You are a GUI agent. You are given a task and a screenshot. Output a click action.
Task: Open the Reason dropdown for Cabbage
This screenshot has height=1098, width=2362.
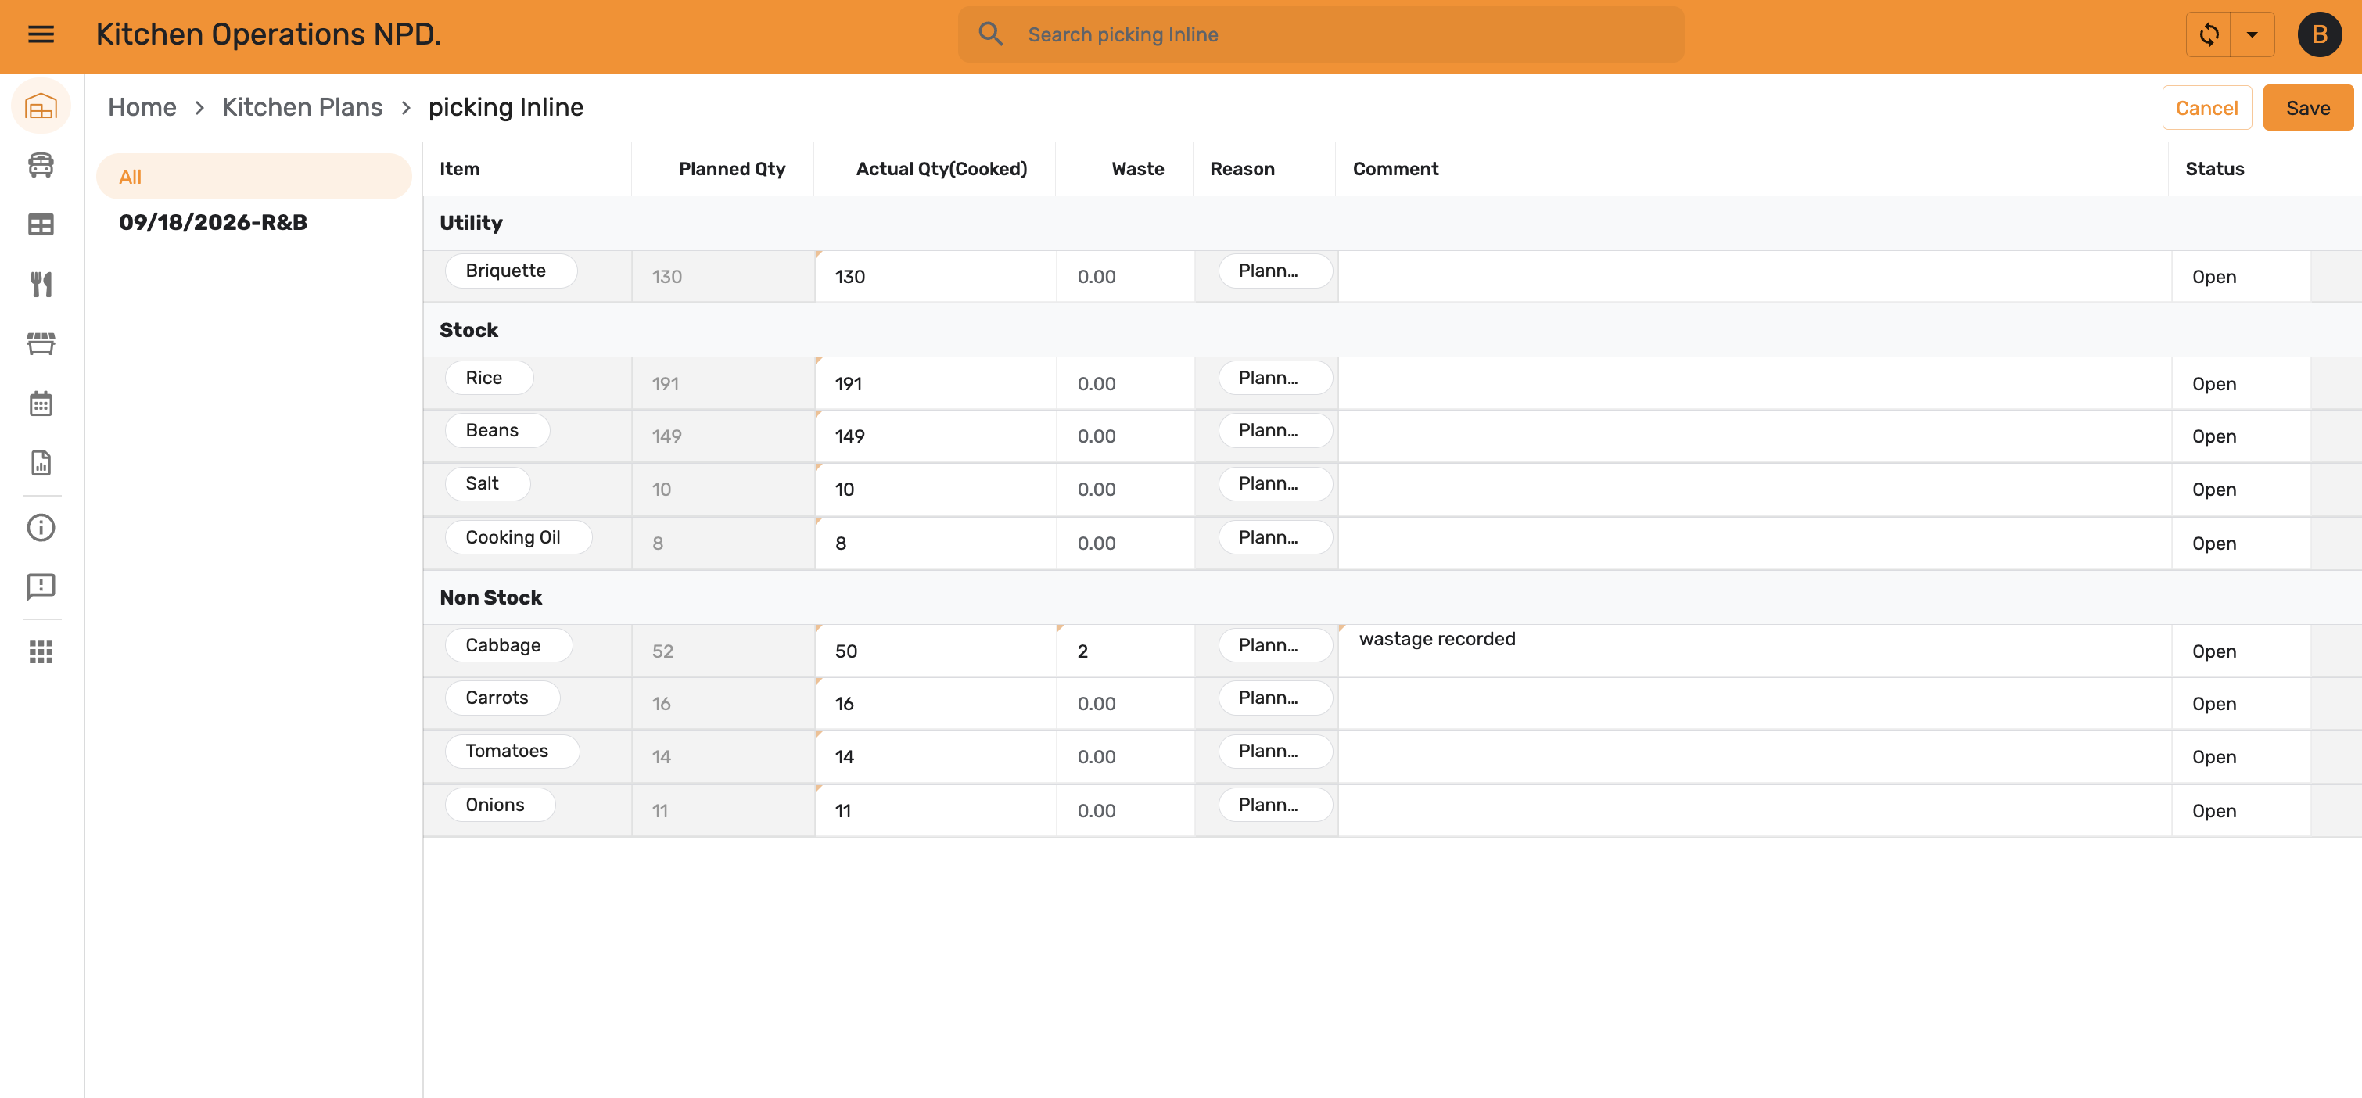click(1275, 646)
